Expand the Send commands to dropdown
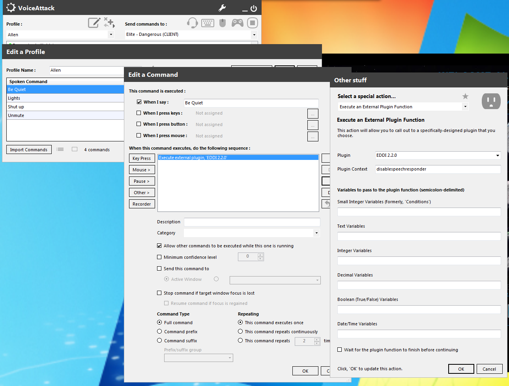Screen dimensions: 509x386 point(191,35)
